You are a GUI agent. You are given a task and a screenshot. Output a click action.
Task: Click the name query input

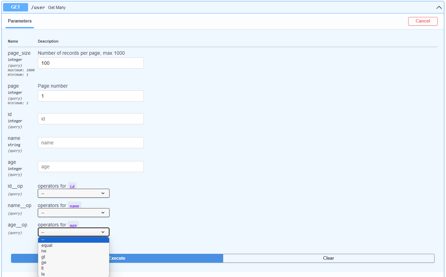coord(91,143)
